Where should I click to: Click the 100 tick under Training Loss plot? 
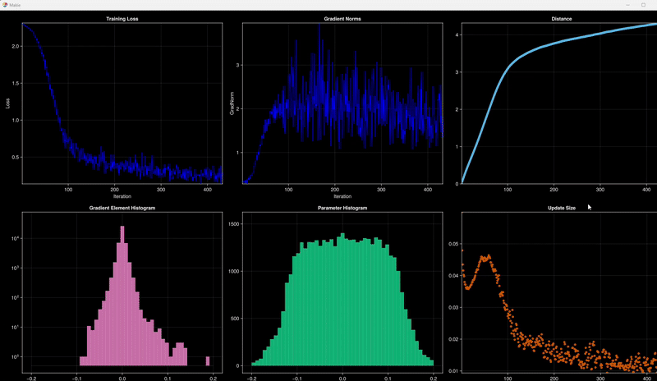[x=68, y=190]
